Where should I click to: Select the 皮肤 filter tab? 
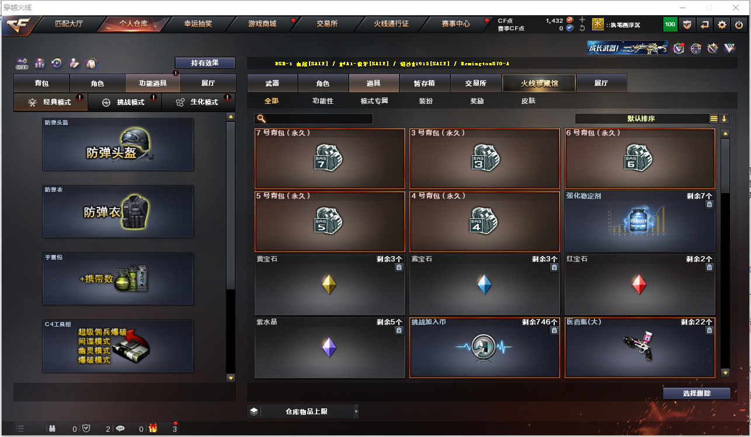[528, 101]
